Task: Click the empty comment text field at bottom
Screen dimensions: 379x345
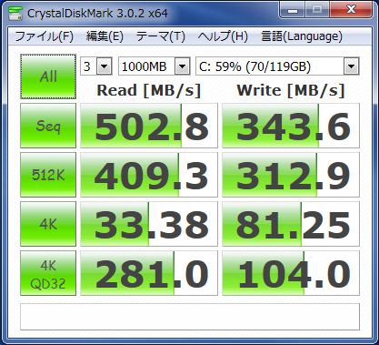Action: pyautogui.click(x=190, y=317)
